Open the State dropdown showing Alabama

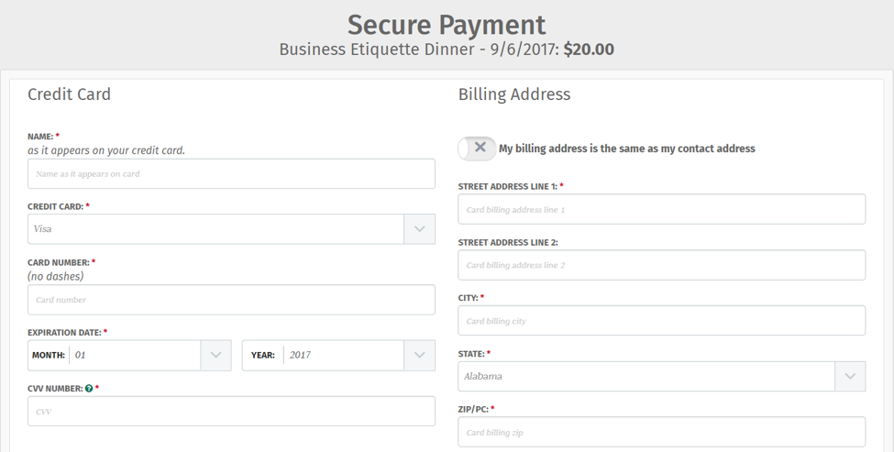pyautogui.click(x=850, y=376)
